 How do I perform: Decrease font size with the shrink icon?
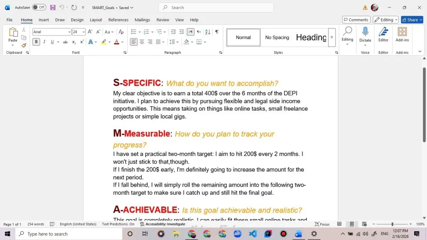(x=98, y=32)
